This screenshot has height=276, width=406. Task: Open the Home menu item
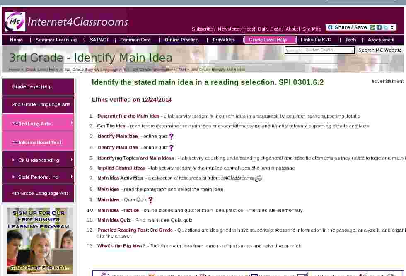pyautogui.click(x=16, y=40)
